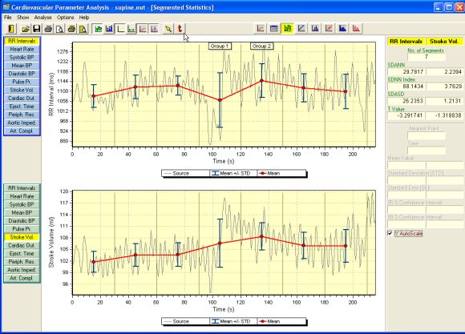Toggle the Y AutoScale checkbox

[390, 233]
